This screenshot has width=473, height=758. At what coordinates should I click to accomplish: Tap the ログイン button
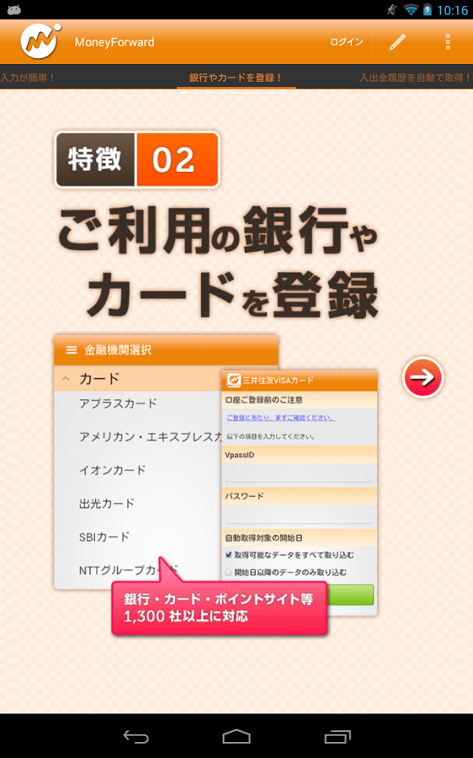(x=347, y=42)
